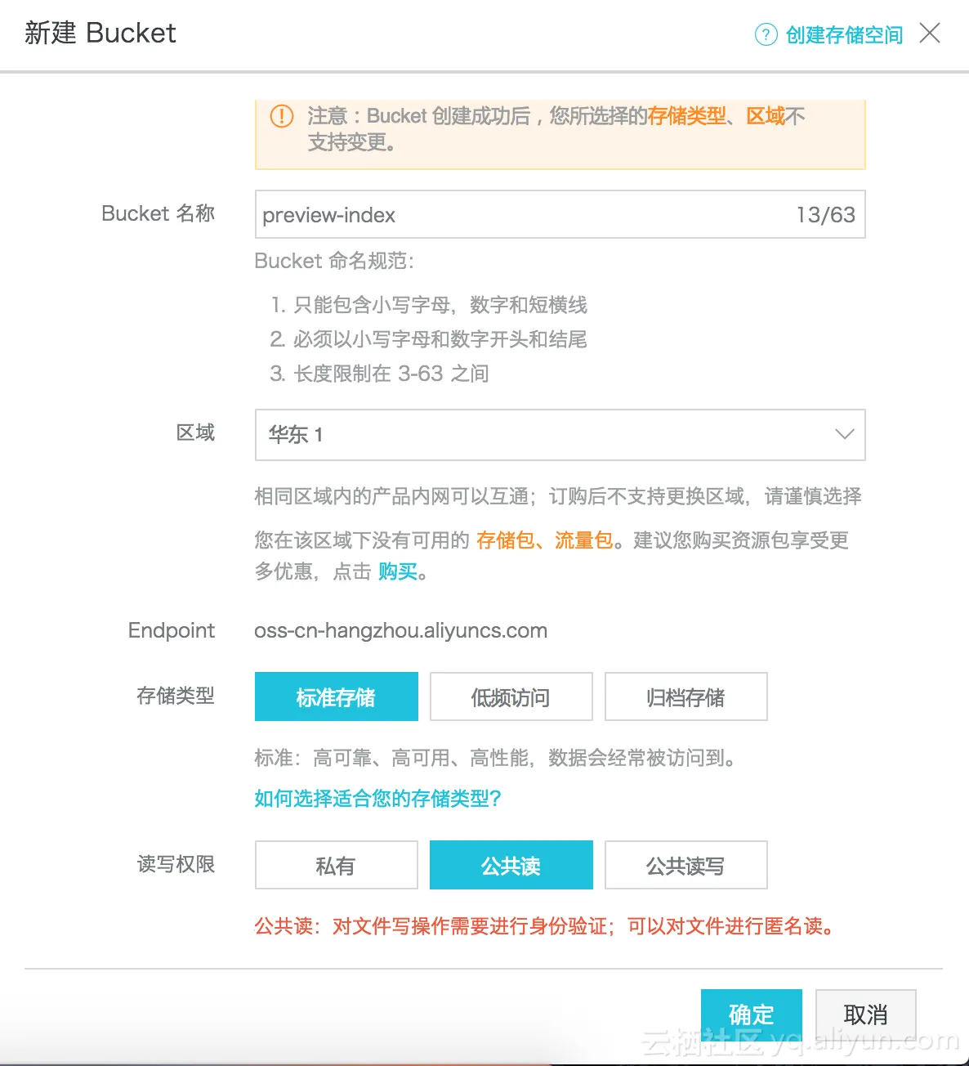Select 低频访问 storage type

coord(511,696)
